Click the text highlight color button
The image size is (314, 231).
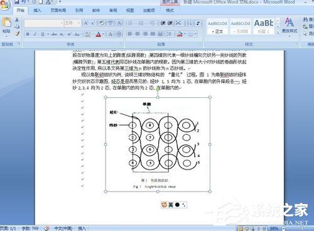(x=88, y=34)
